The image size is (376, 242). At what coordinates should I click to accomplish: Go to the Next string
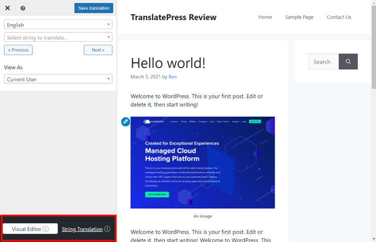98,50
